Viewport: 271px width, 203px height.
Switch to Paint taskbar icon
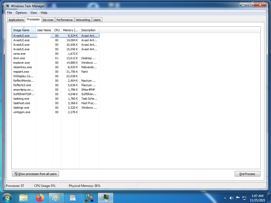(x=56, y=198)
